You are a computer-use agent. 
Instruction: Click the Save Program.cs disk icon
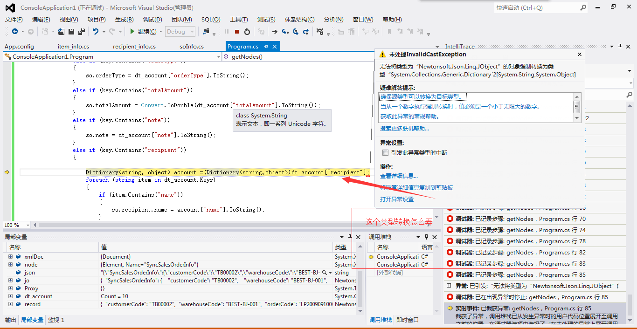(72, 32)
